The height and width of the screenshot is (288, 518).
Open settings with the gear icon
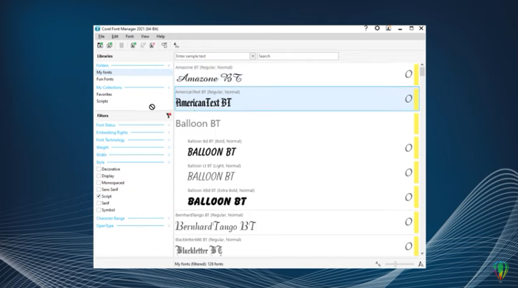click(x=377, y=28)
